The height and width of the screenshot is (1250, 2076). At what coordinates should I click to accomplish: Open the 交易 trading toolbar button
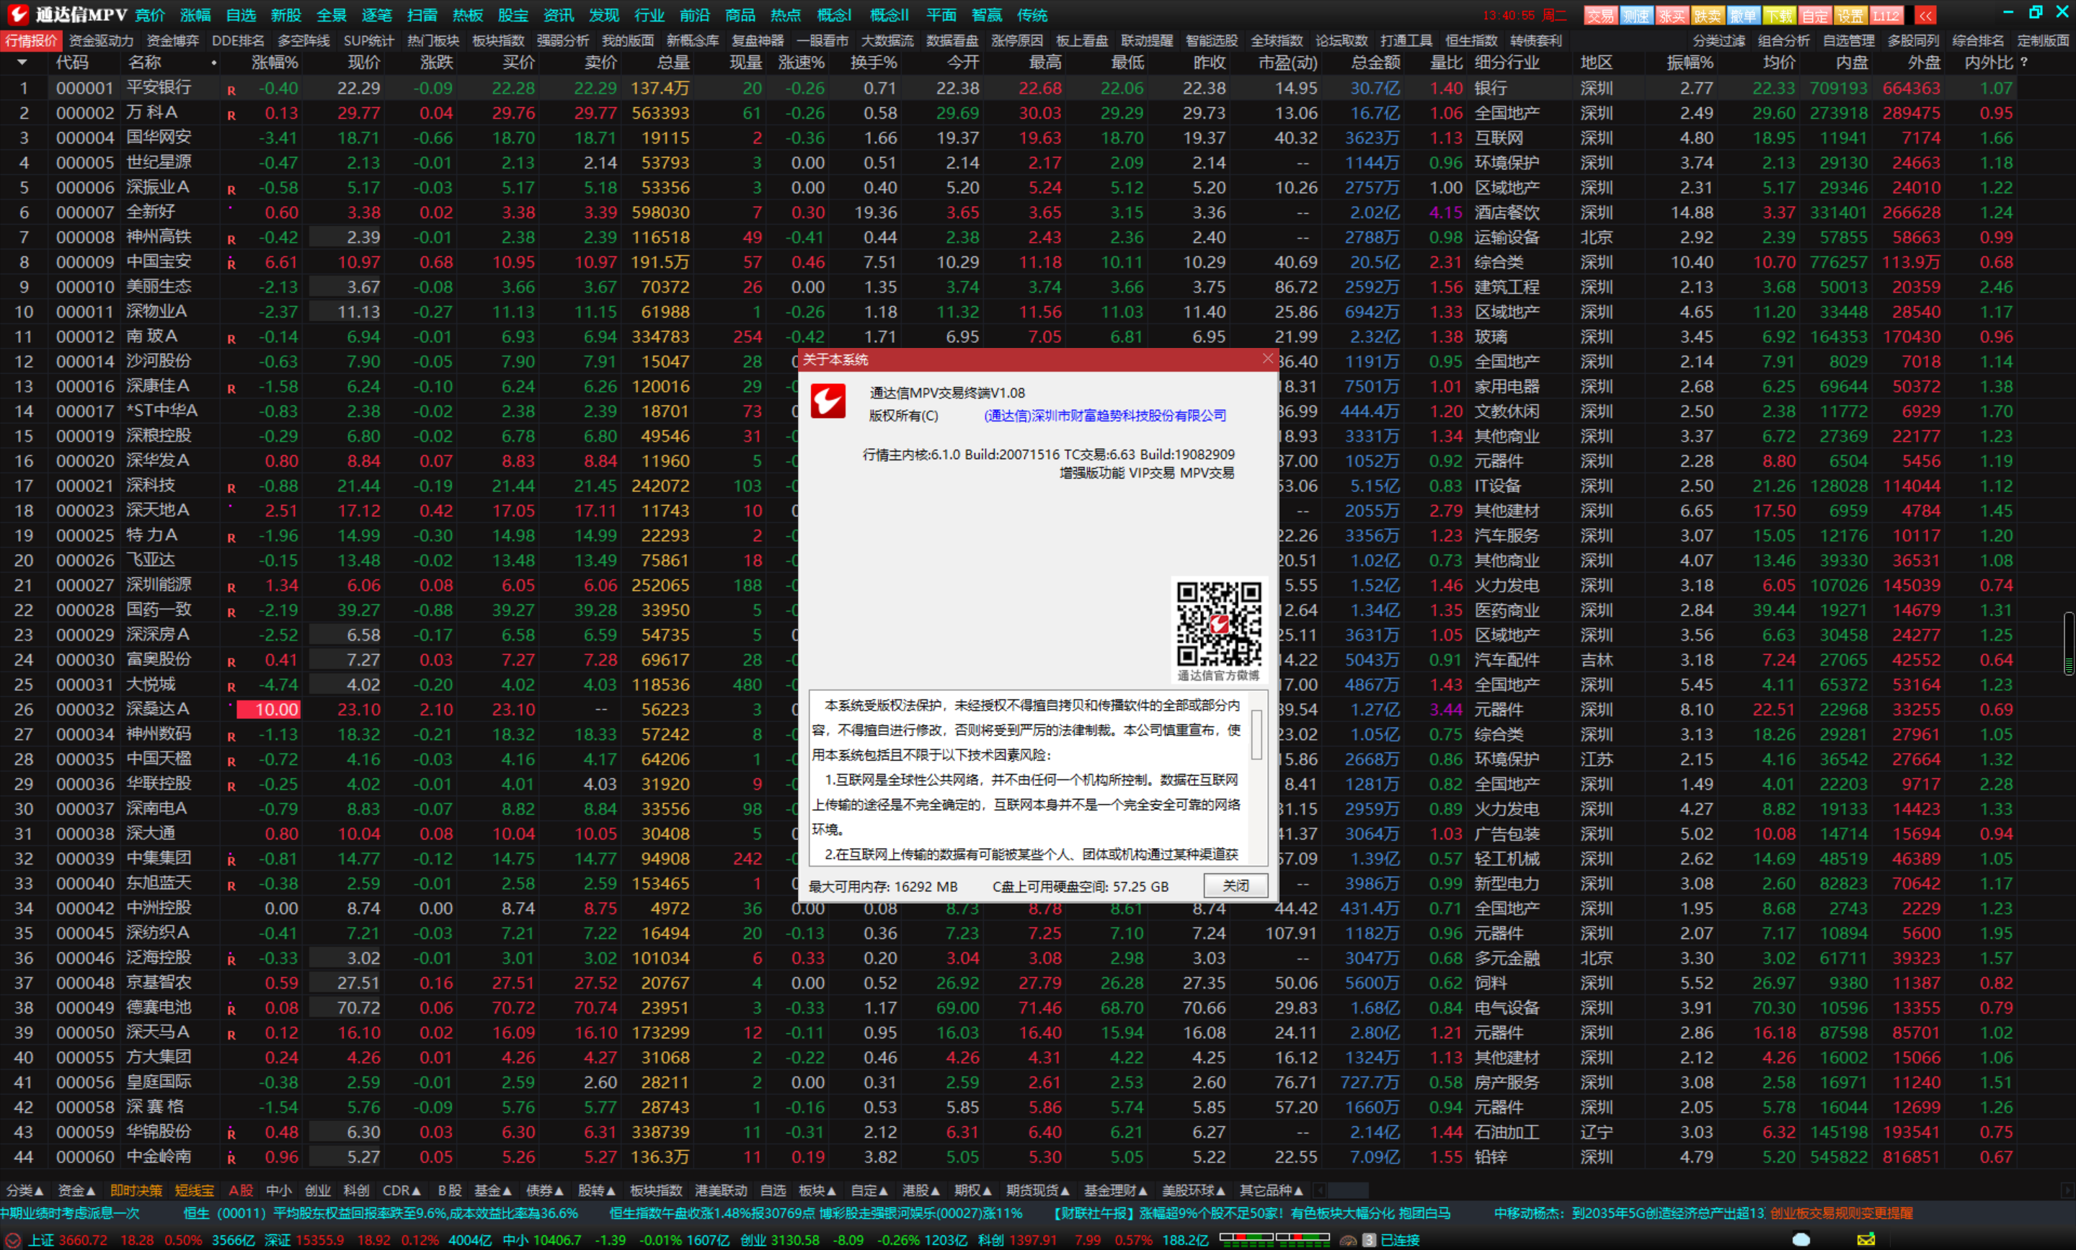tap(1600, 15)
